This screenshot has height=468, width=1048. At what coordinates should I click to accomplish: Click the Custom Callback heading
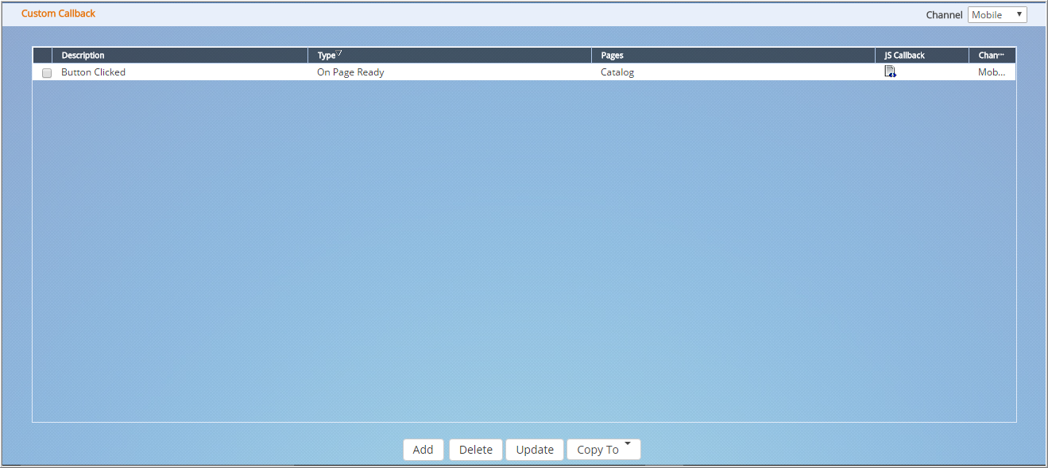59,14
